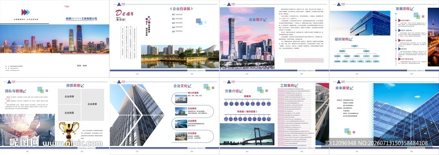The height and width of the screenshot is (155, 439).
Task: Click the triangle logo on the 团队与管理 page
Action: (9, 82)
